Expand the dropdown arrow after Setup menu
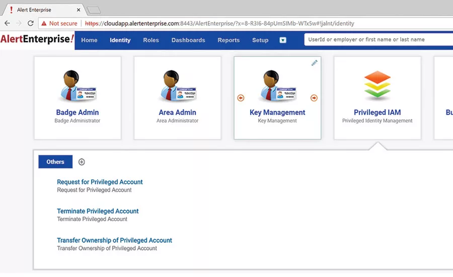 pyautogui.click(x=283, y=40)
